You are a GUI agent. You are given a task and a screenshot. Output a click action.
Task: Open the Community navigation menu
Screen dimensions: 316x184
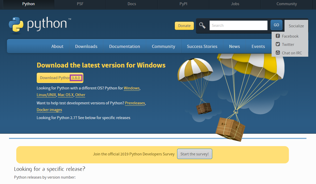click(x=163, y=46)
